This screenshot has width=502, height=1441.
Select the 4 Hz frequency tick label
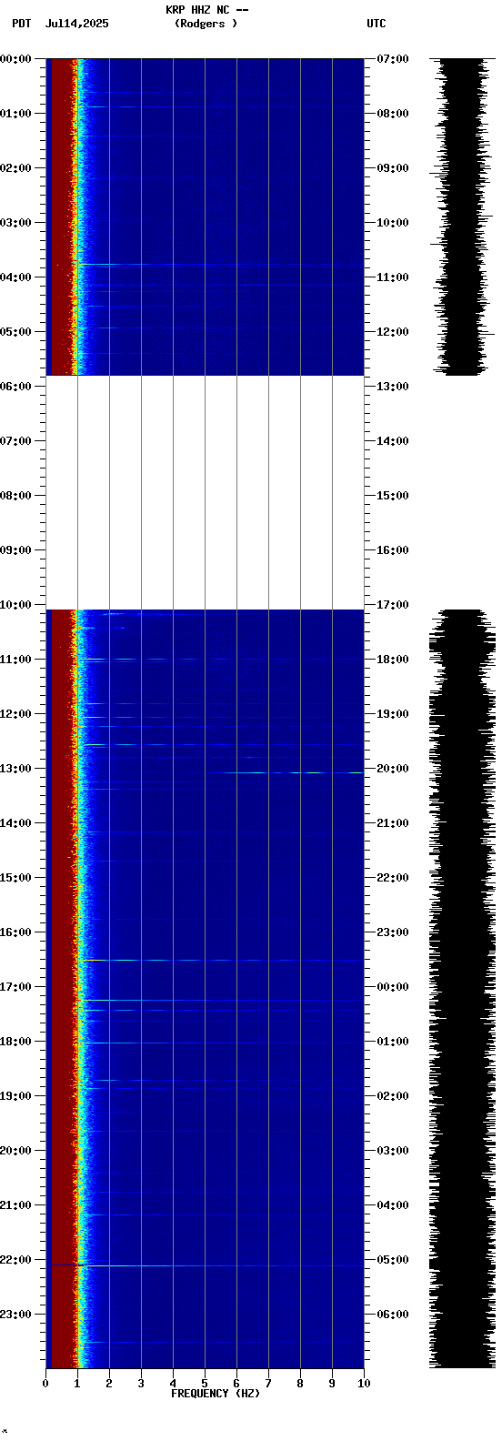tap(173, 1384)
